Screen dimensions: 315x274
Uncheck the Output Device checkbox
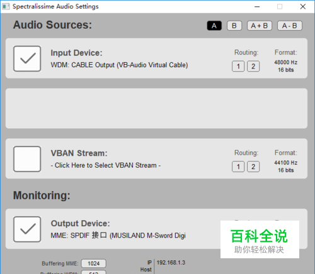click(x=27, y=229)
